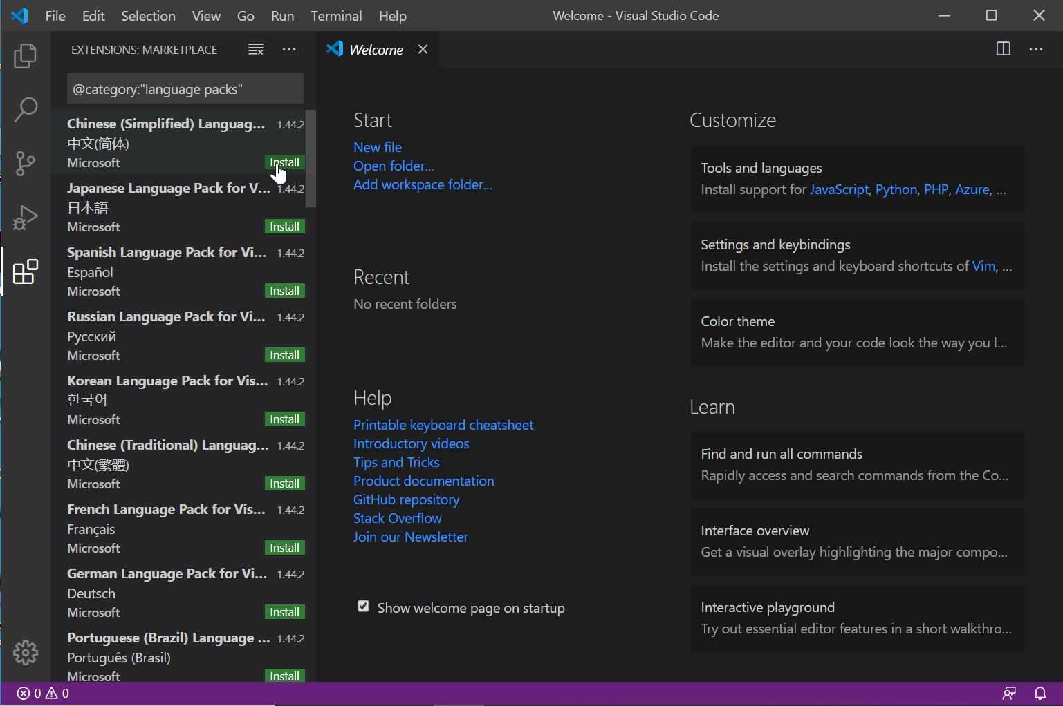Open Introductory videos link
Viewport: 1063px width, 706px height.
pyautogui.click(x=411, y=443)
